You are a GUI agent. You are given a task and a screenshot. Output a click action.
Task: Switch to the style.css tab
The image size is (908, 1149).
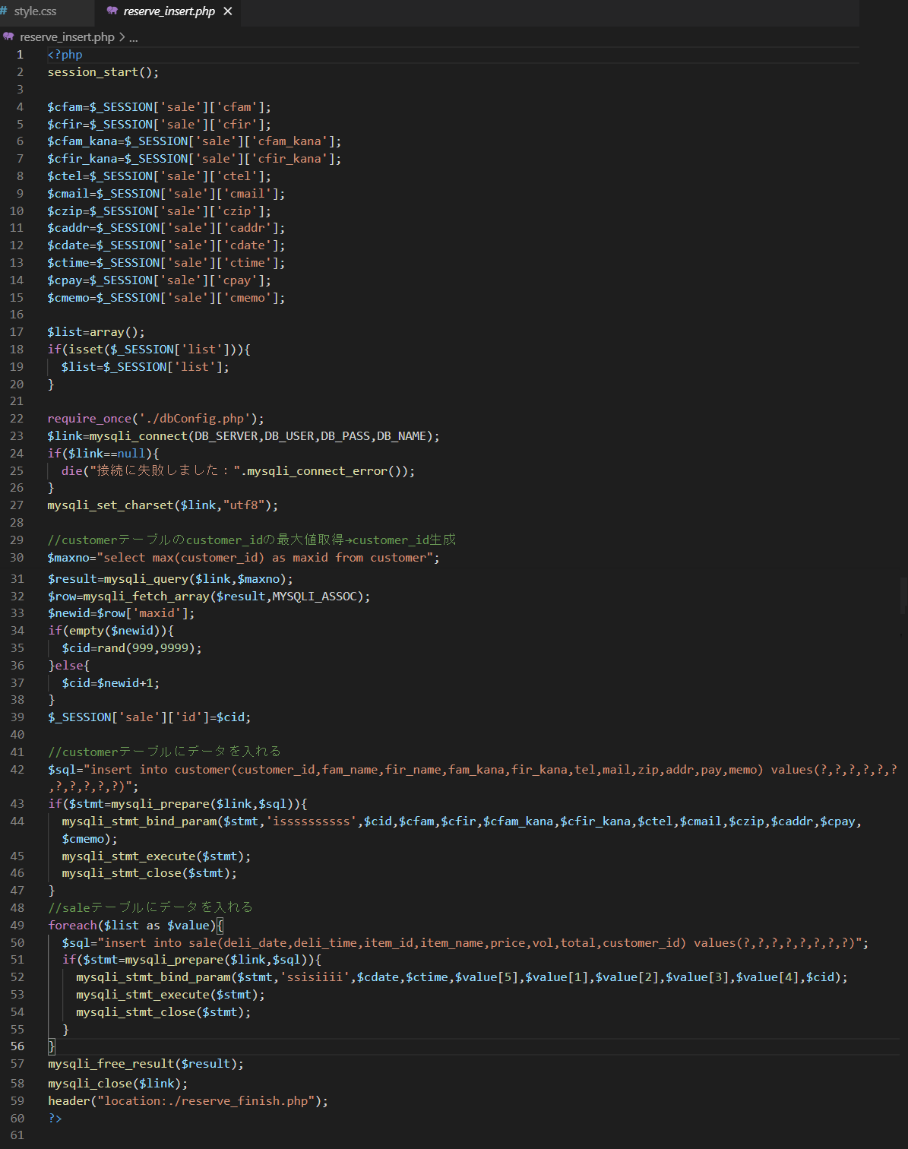tap(35, 11)
